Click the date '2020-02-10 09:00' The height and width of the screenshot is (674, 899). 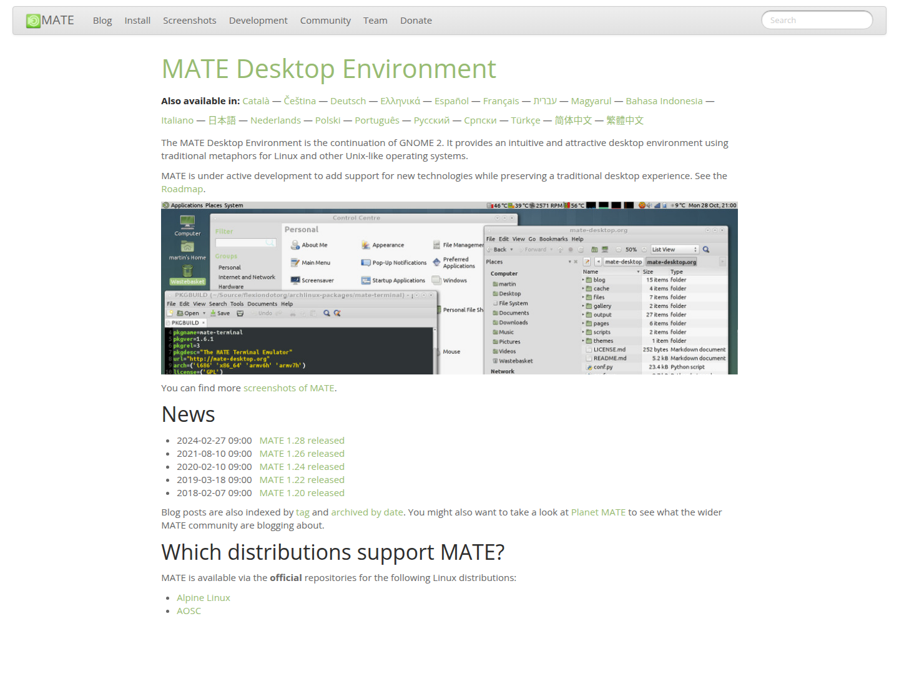(214, 467)
